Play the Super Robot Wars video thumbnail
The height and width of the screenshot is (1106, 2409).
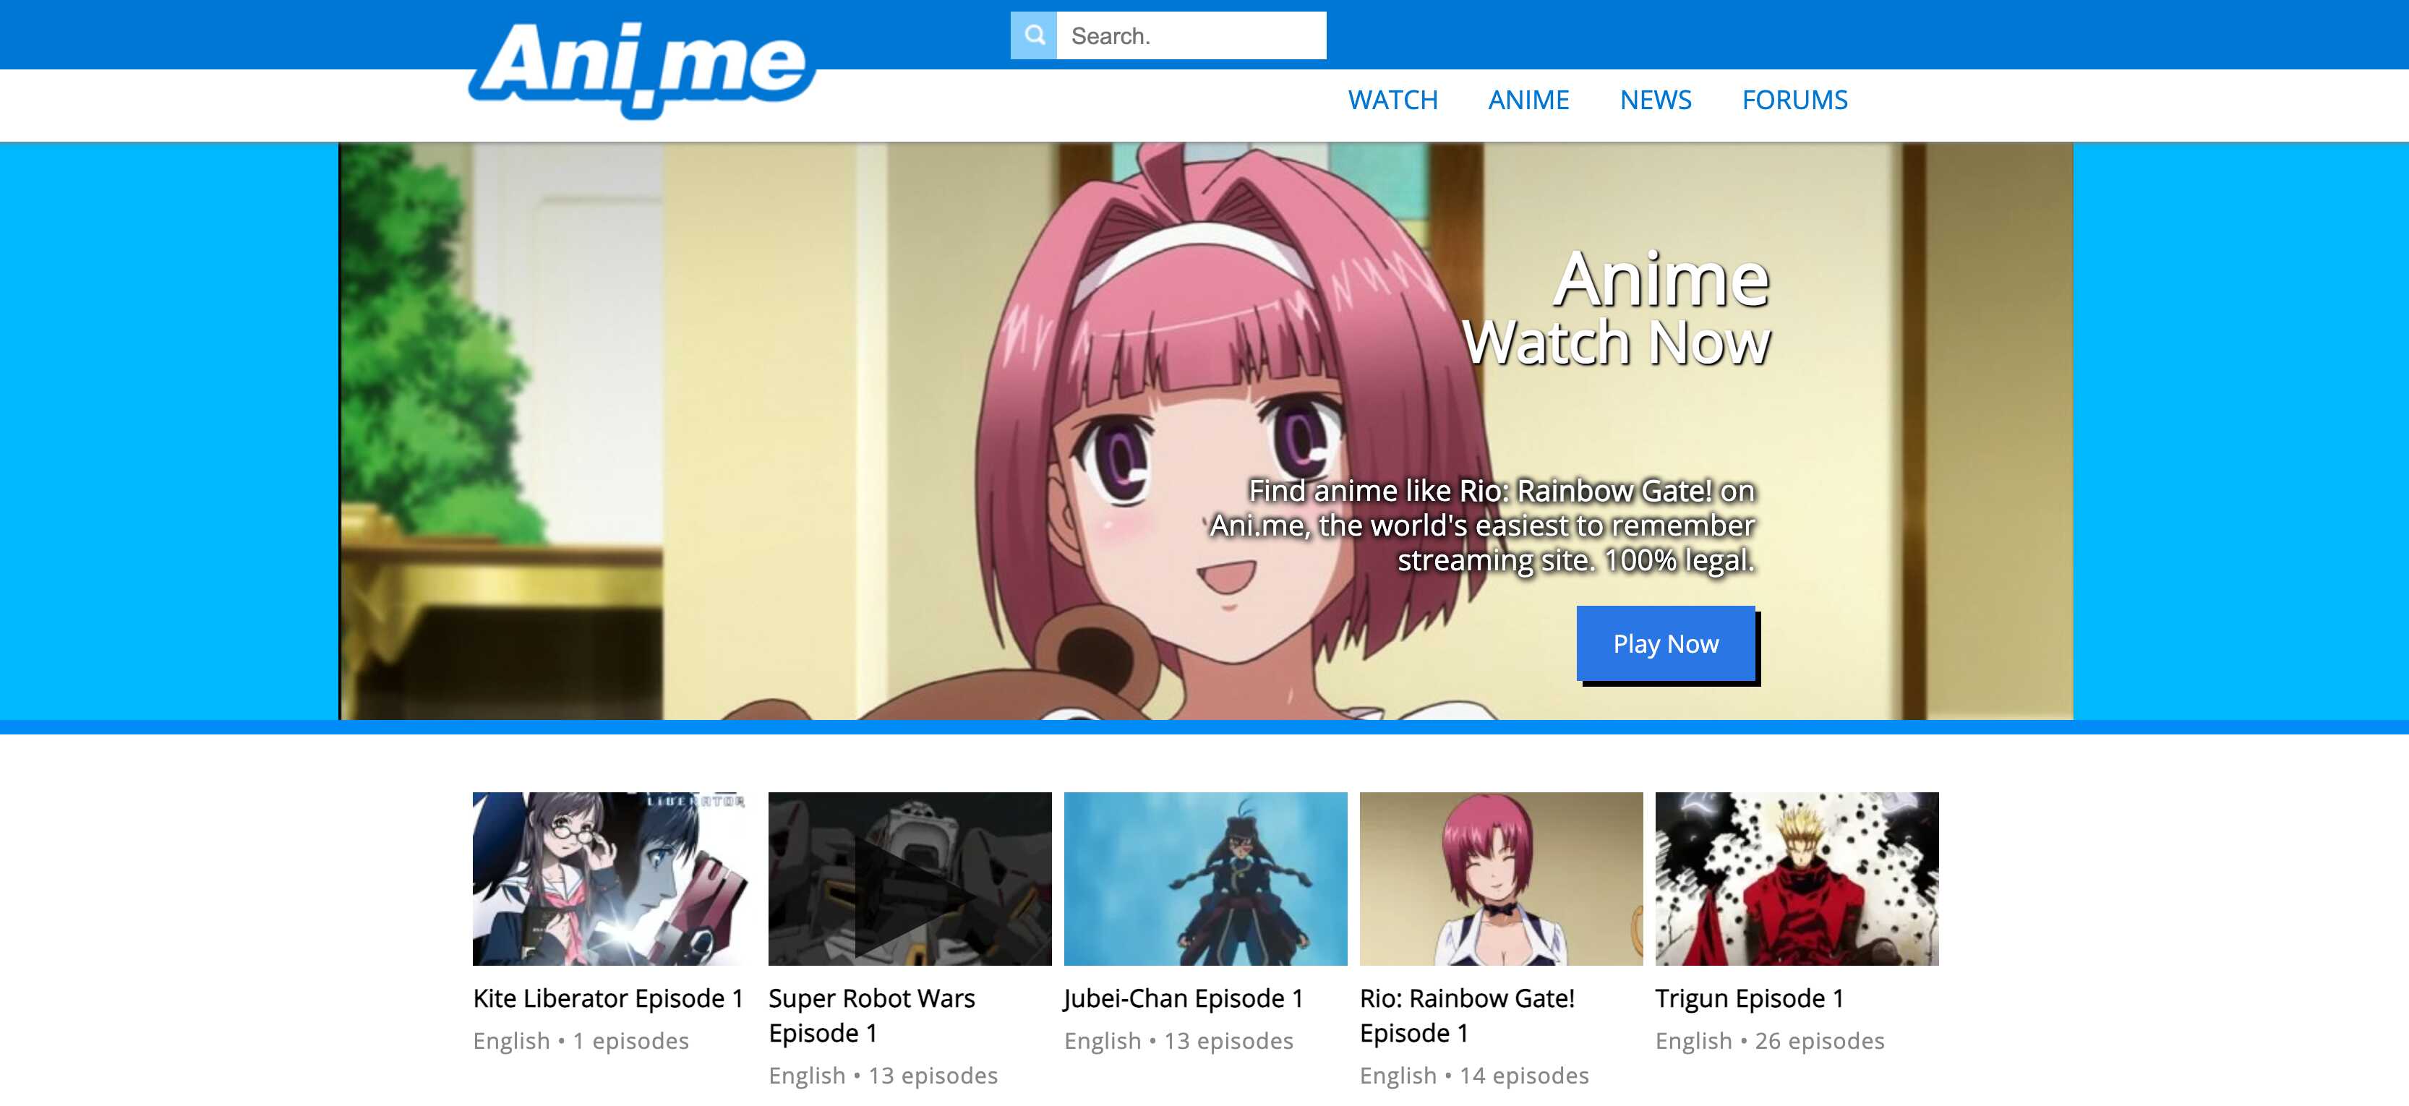point(909,878)
